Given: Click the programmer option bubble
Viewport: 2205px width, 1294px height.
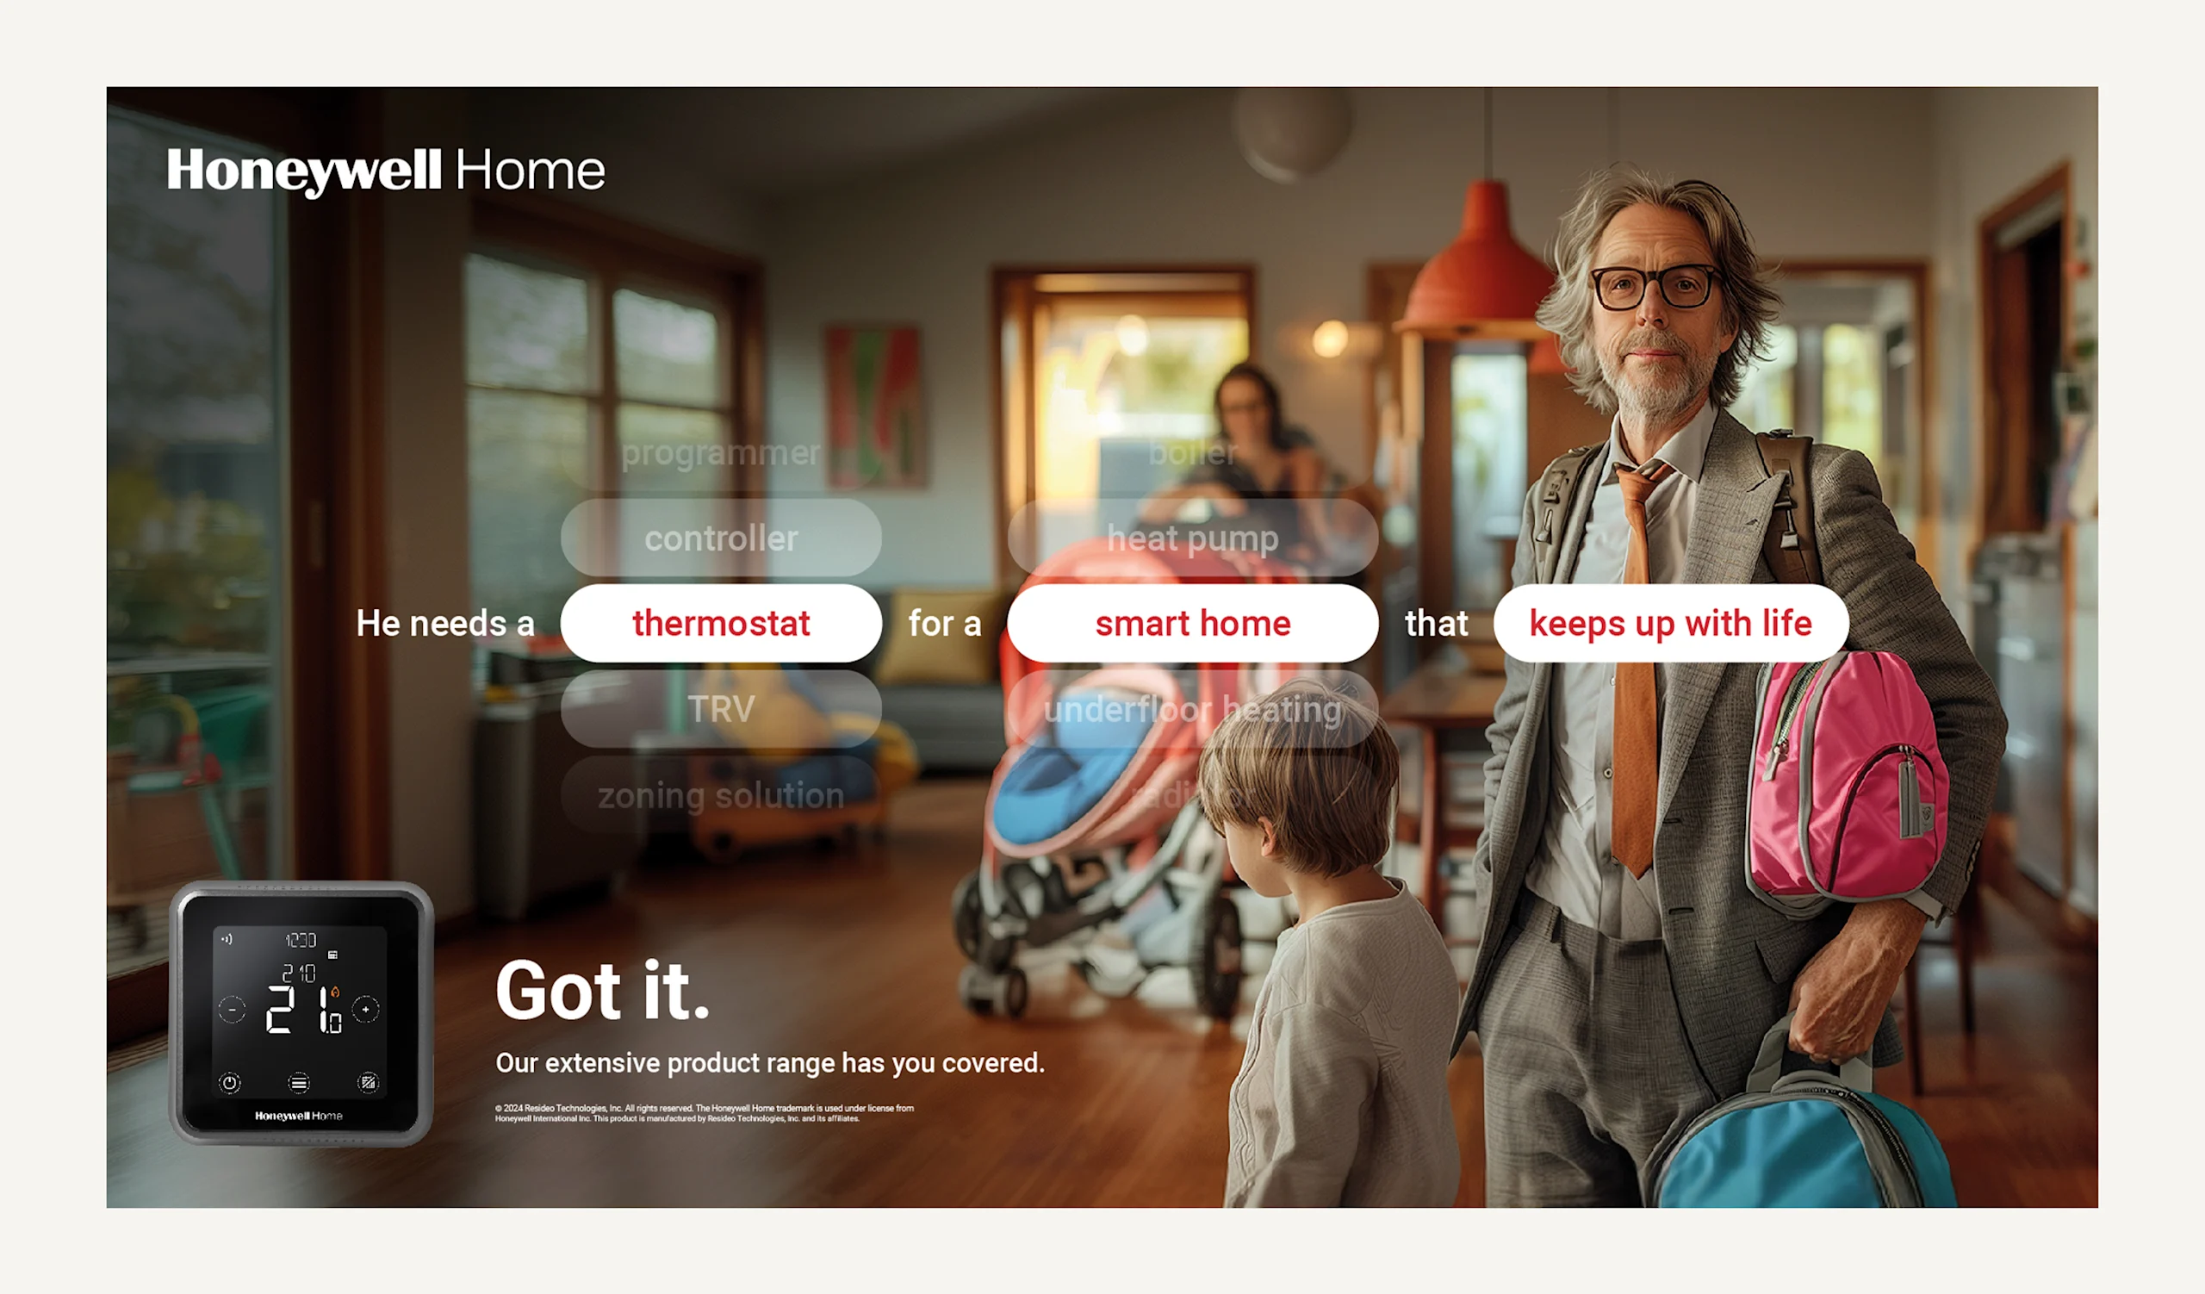Looking at the screenshot, I should pos(721,450).
